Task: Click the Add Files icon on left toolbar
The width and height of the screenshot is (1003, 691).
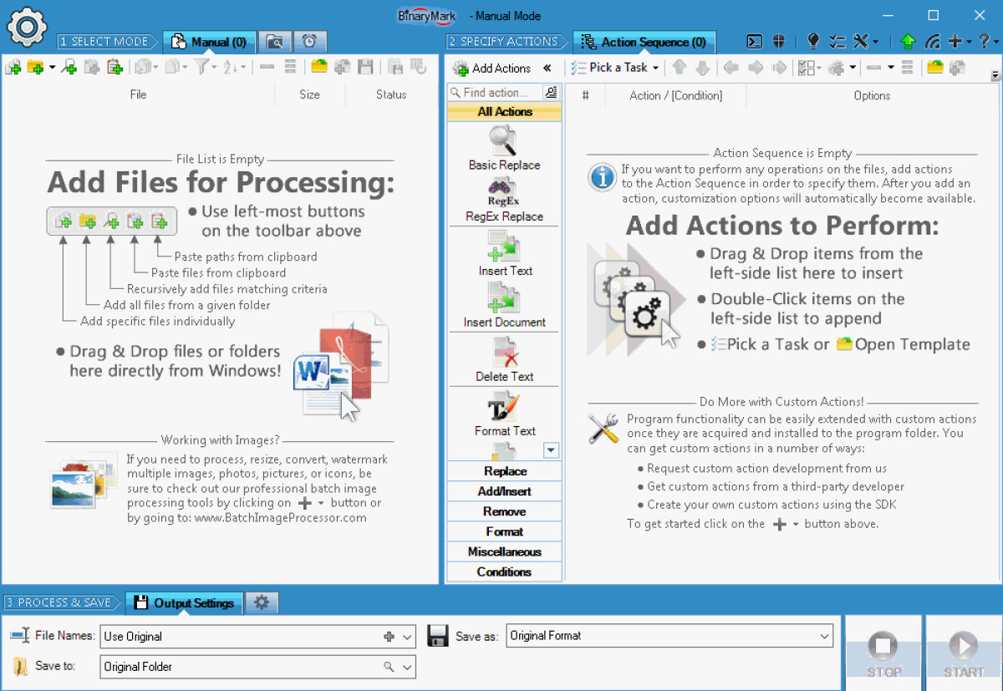Action: pos(13,67)
